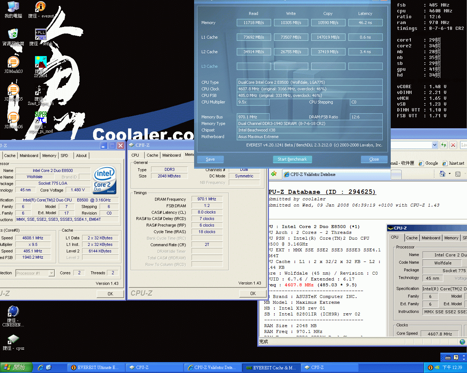Click the 開始 Start button

point(16,368)
